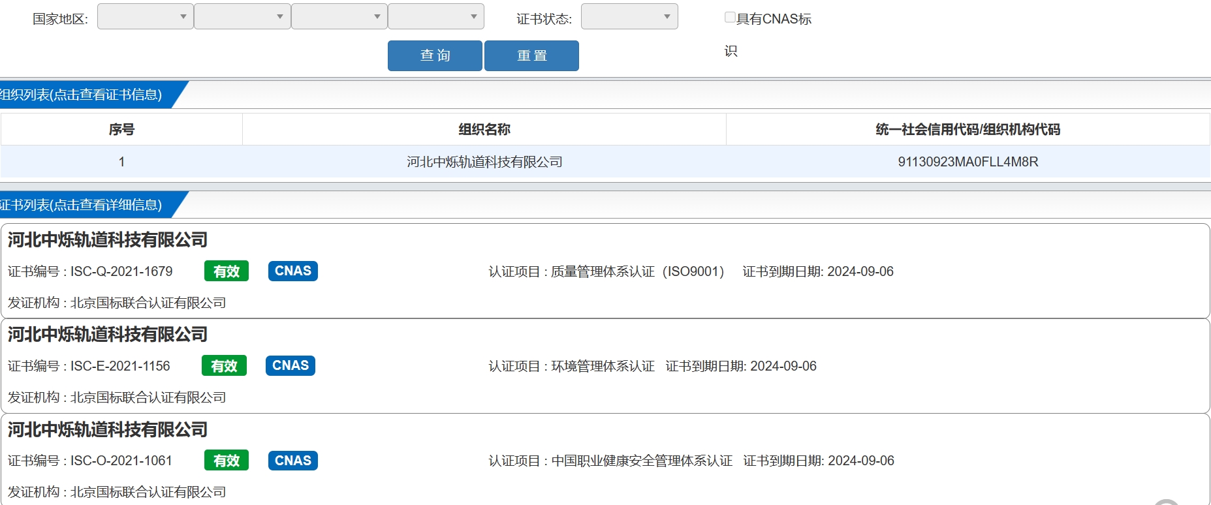Image resolution: width=1211 pixels, height=505 pixels.
Task: Open the ISC-O-2021-1061 certificate title
Action: coord(108,429)
